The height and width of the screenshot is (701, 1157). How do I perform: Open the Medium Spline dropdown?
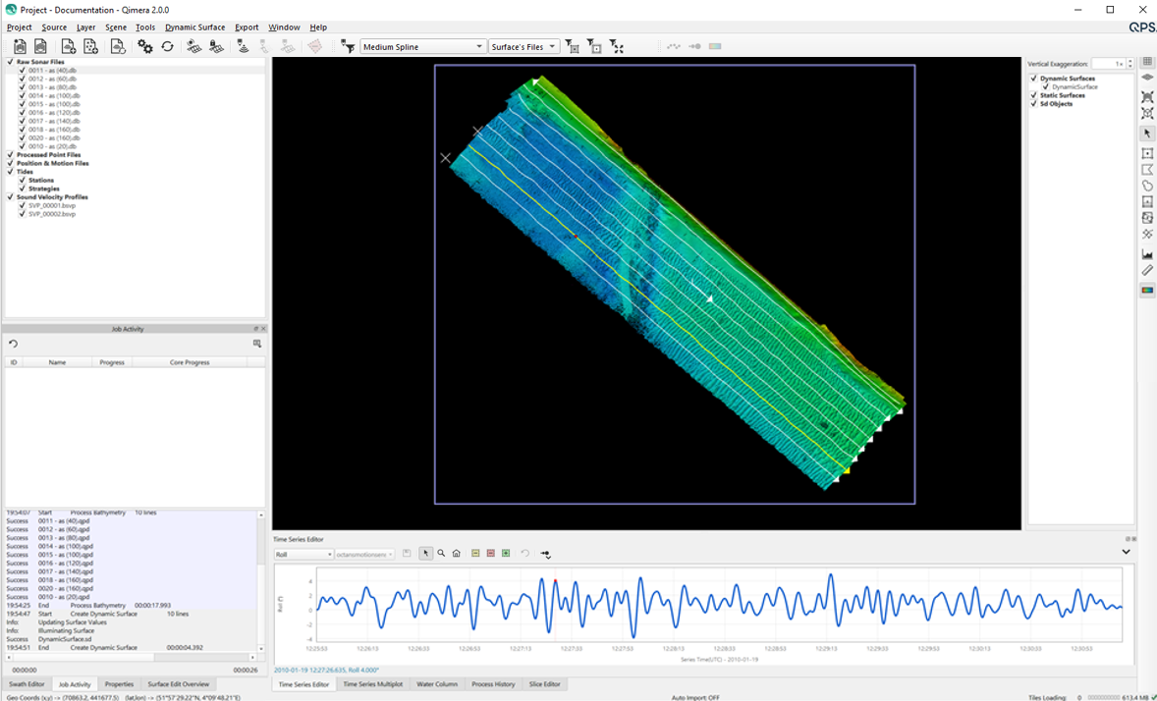tap(423, 47)
